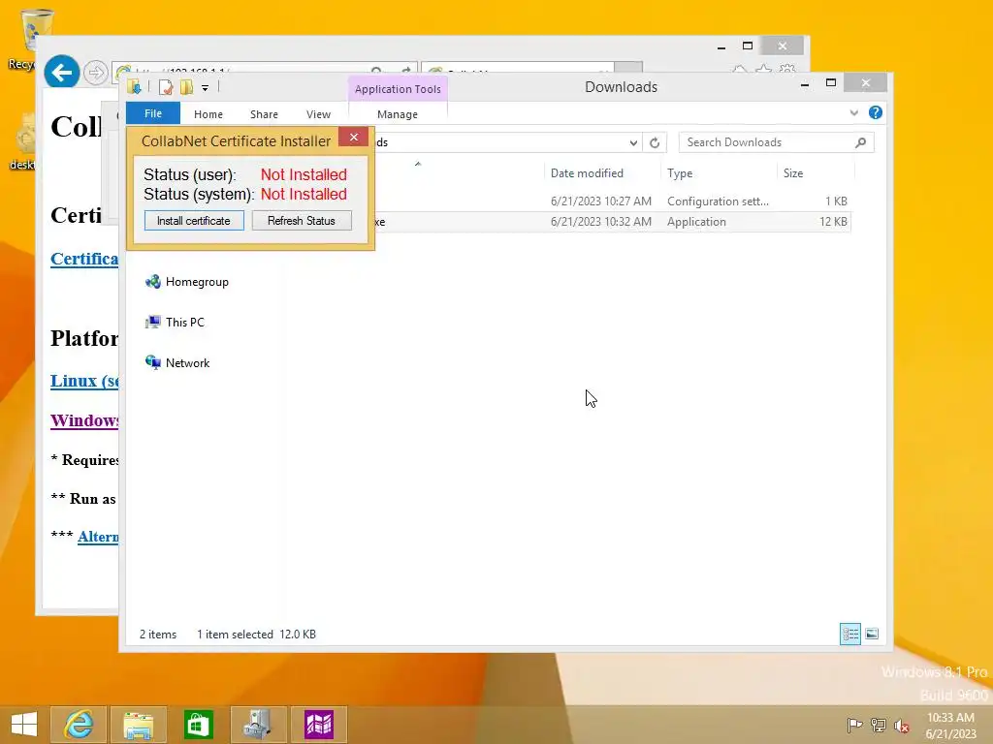This screenshot has width=993, height=744.
Task: Refresh the Downloads folder view
Action: pyautogui.click(x=655, y=142)
